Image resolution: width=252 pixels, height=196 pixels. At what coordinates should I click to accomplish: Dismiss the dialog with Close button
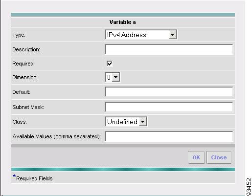[x=219, y=157]
